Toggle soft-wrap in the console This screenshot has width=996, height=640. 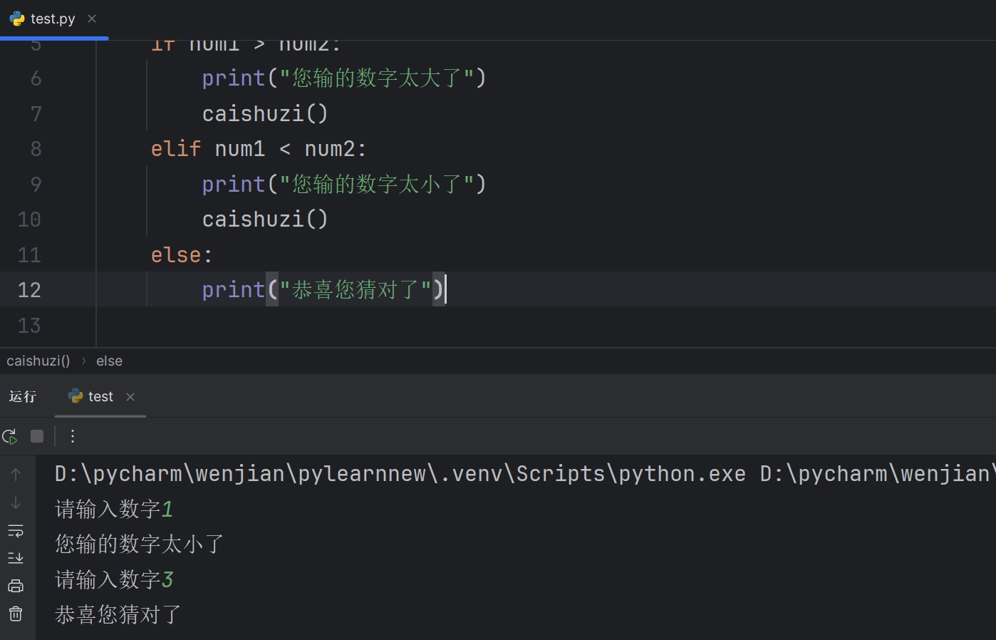coord(16,531)
